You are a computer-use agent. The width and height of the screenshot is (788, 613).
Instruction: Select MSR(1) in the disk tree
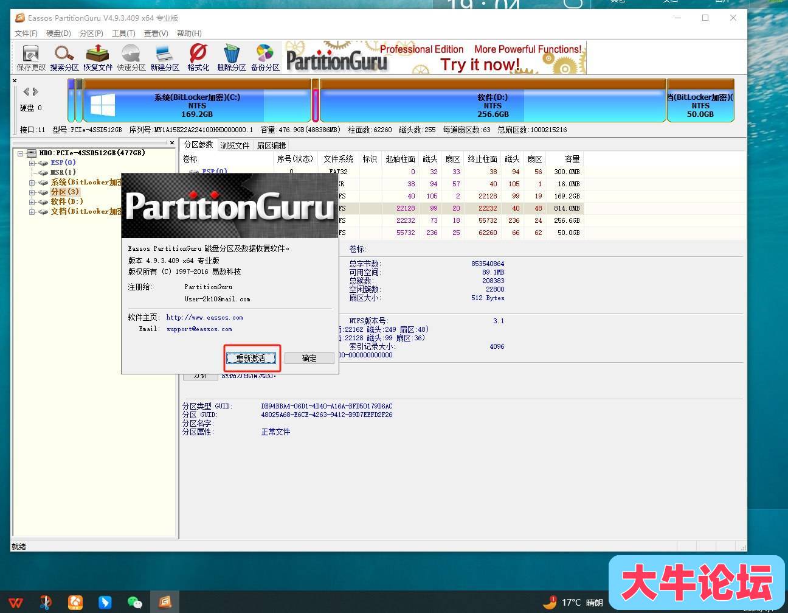pos(63,172)
